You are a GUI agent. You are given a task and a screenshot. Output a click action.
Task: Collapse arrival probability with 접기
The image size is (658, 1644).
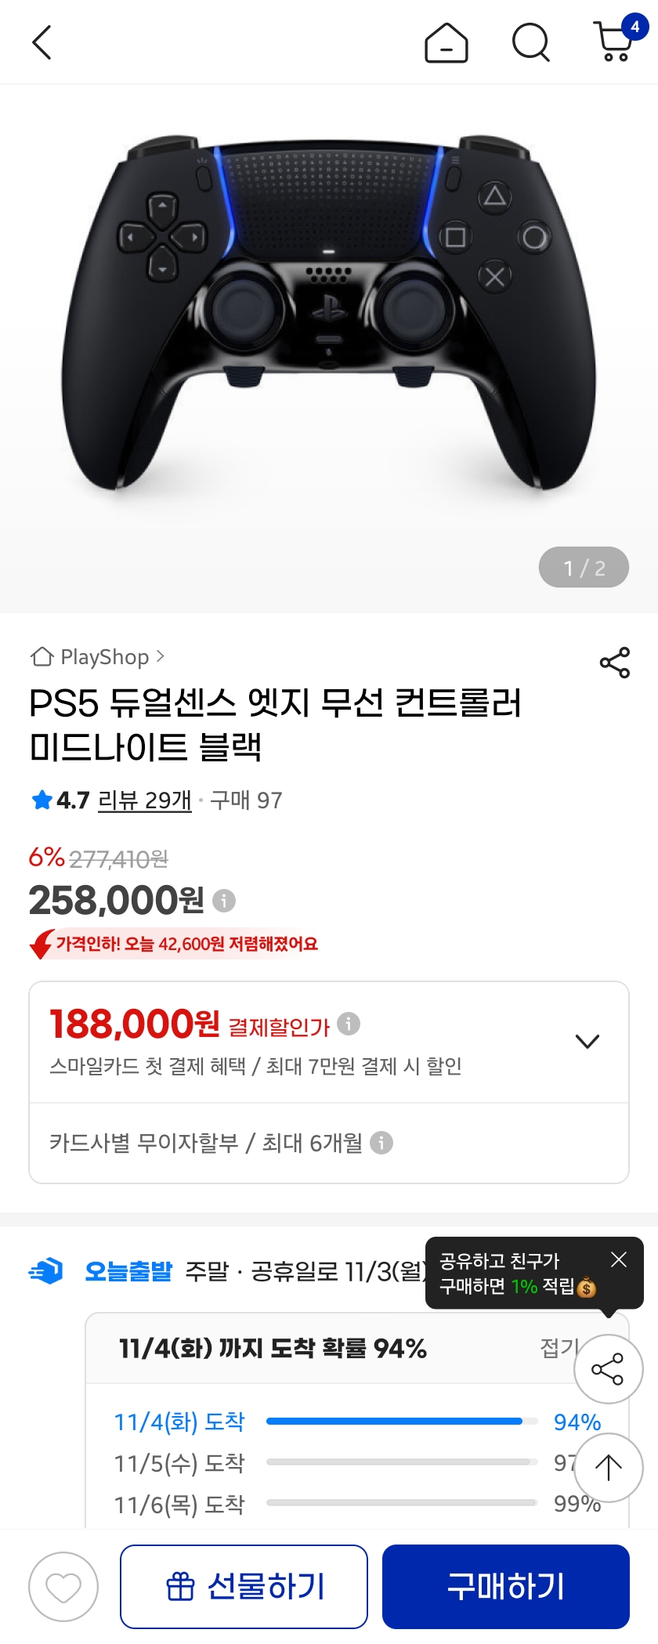558,1347
